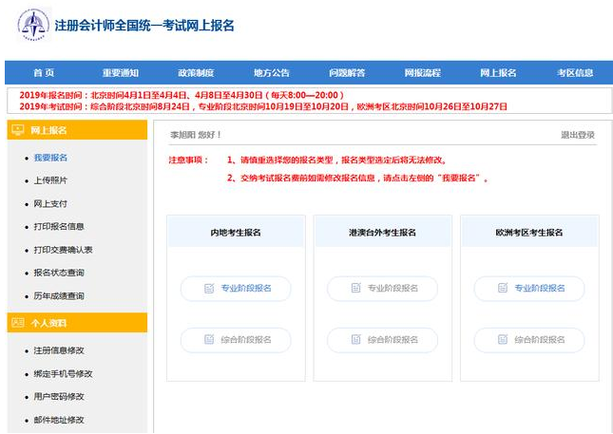Open 上传照片 in the sidebar
Viewport: 613px width, 434px height.
[50, 180]
